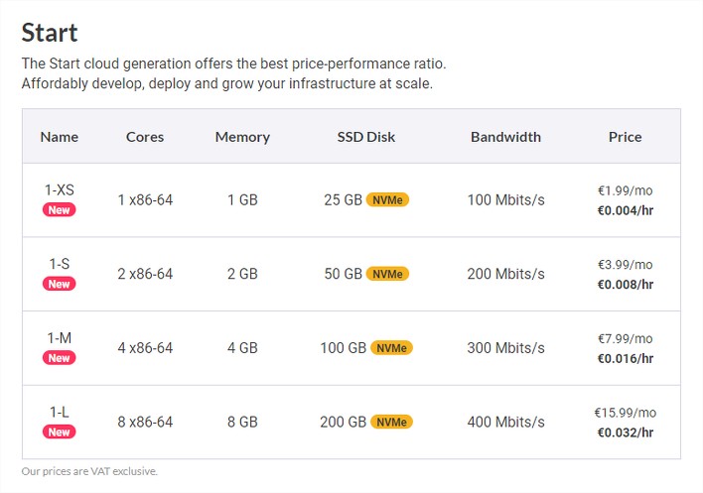Click the SSD Disk column header
Viewport: 703px width, 493px height.
(366, 137)
